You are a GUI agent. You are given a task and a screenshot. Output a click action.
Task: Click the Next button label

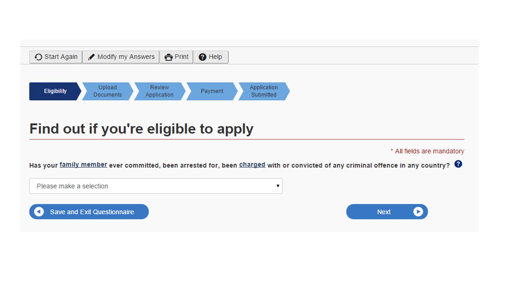point(384,212)
